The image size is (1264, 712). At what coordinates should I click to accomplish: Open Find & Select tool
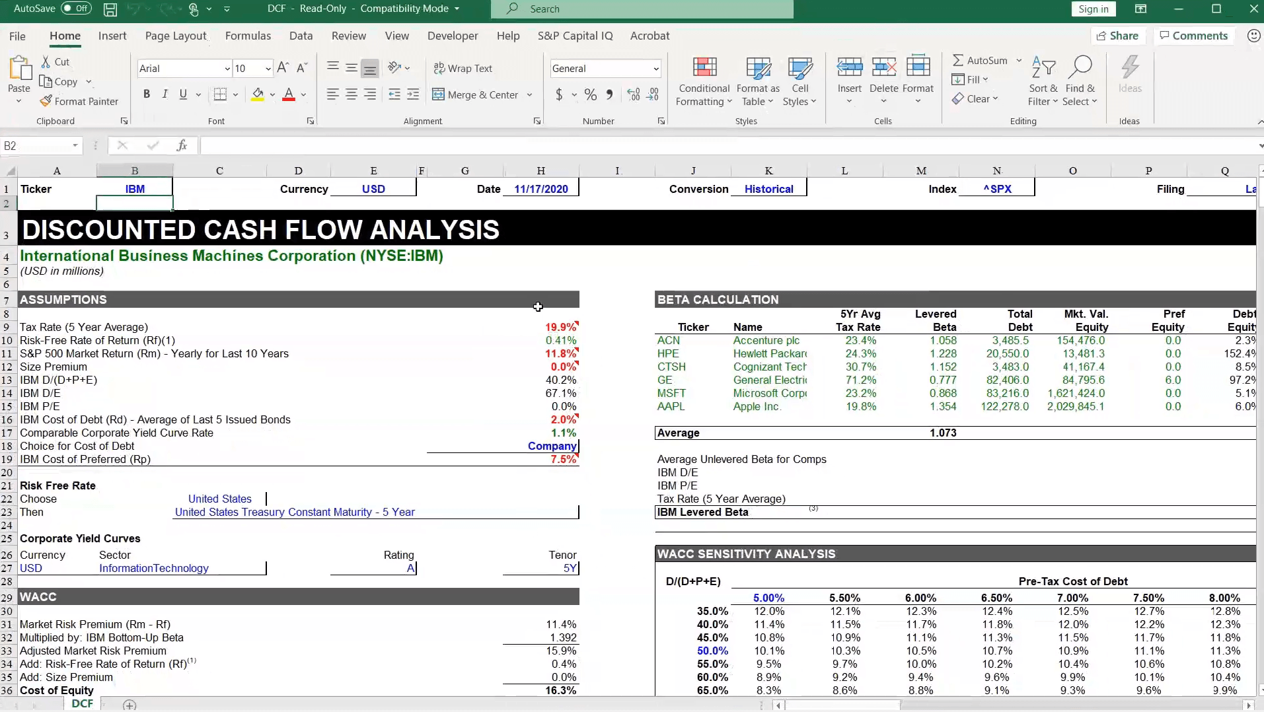[x=1080, y=82]
